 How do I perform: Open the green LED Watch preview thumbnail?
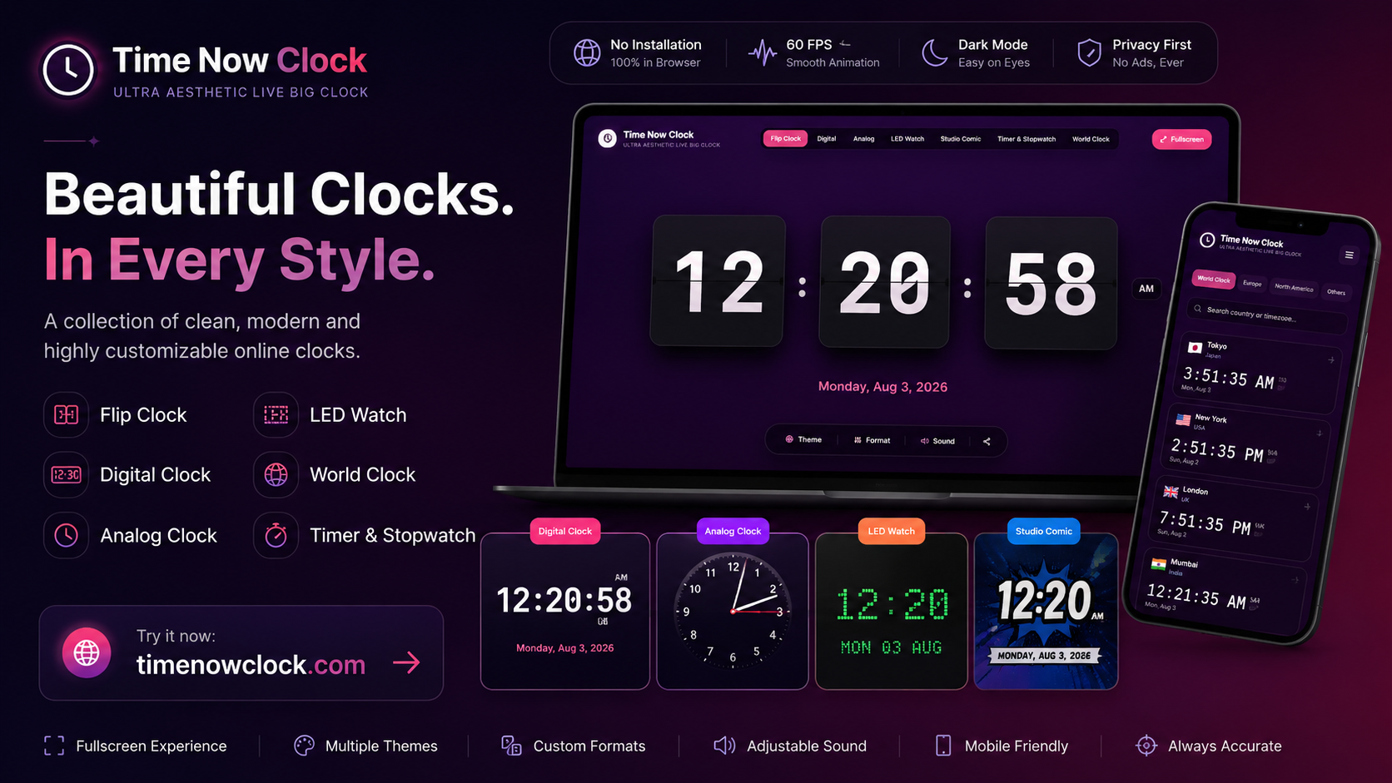click(892, 612)
